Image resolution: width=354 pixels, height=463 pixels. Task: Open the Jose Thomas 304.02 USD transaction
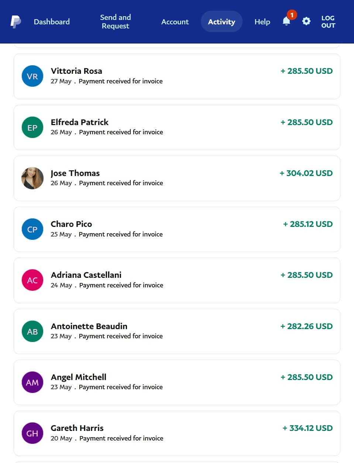click(x=177, y=178)
